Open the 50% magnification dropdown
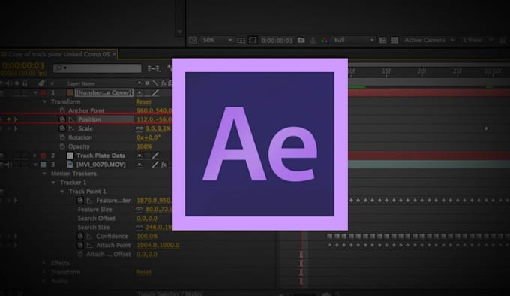The width and height of the screenshot is (510, 296). tap(217, 40)
